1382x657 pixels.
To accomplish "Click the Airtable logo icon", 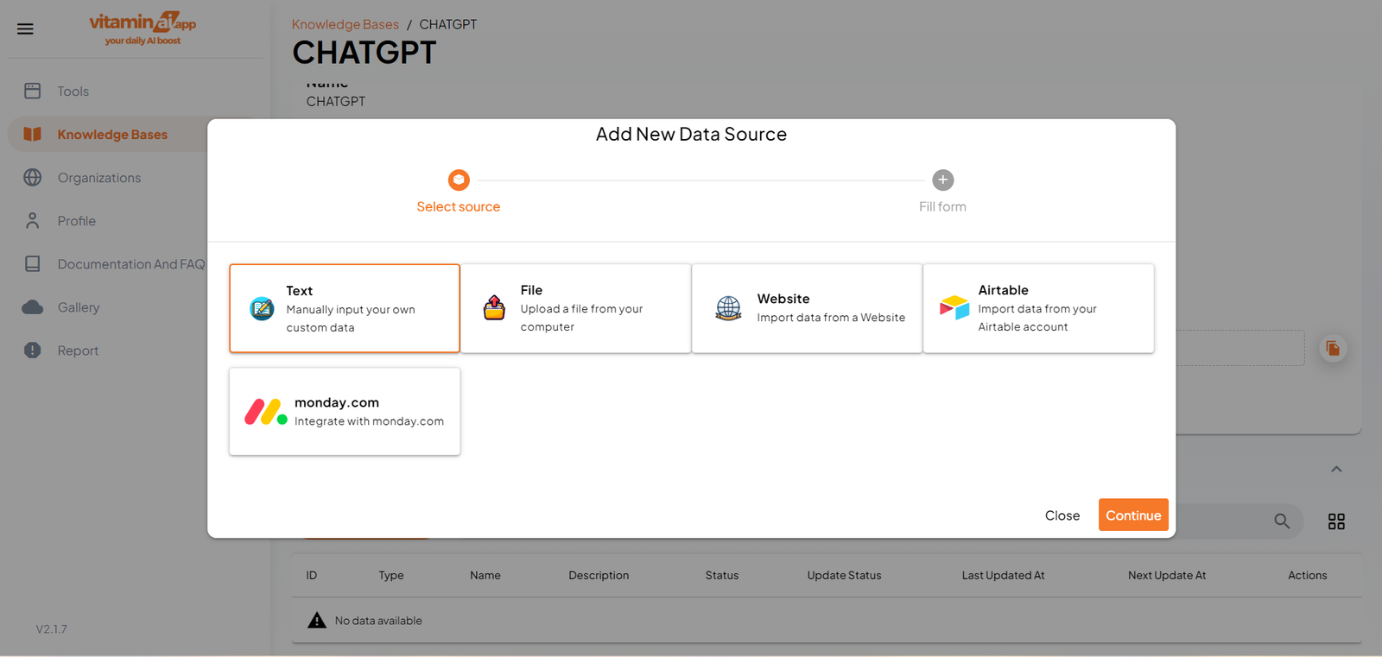I will tap(954, 307).
